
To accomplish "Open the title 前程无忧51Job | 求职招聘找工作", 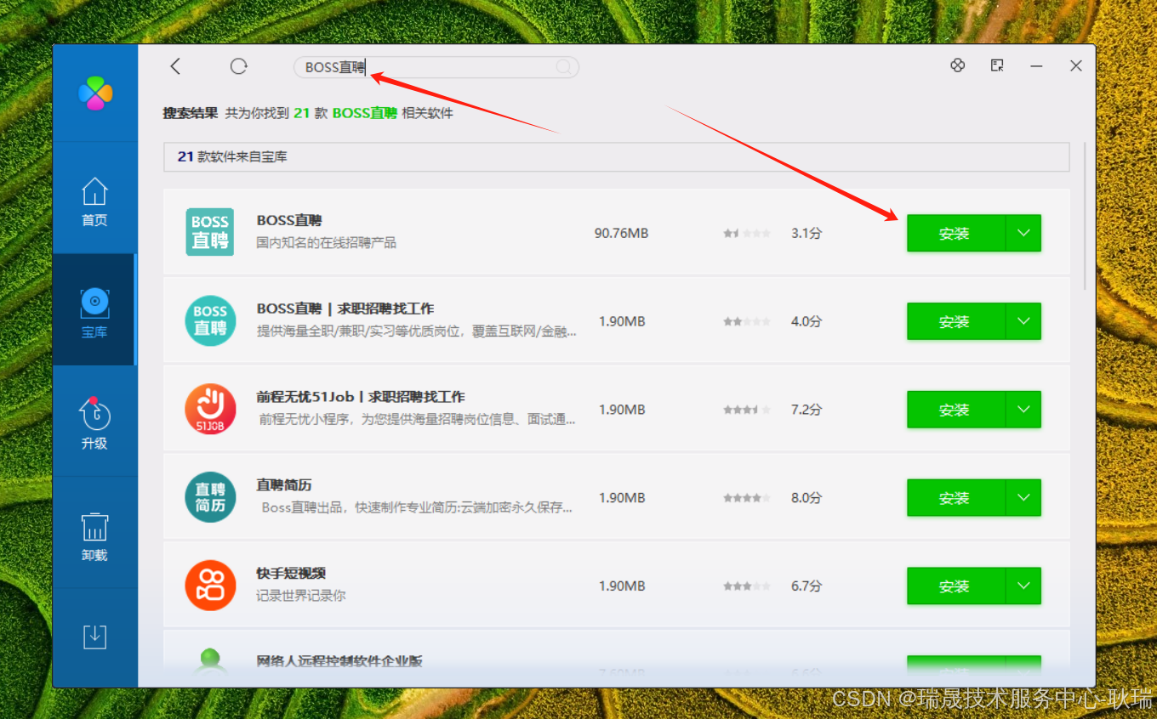I will [x=361, y=397].
